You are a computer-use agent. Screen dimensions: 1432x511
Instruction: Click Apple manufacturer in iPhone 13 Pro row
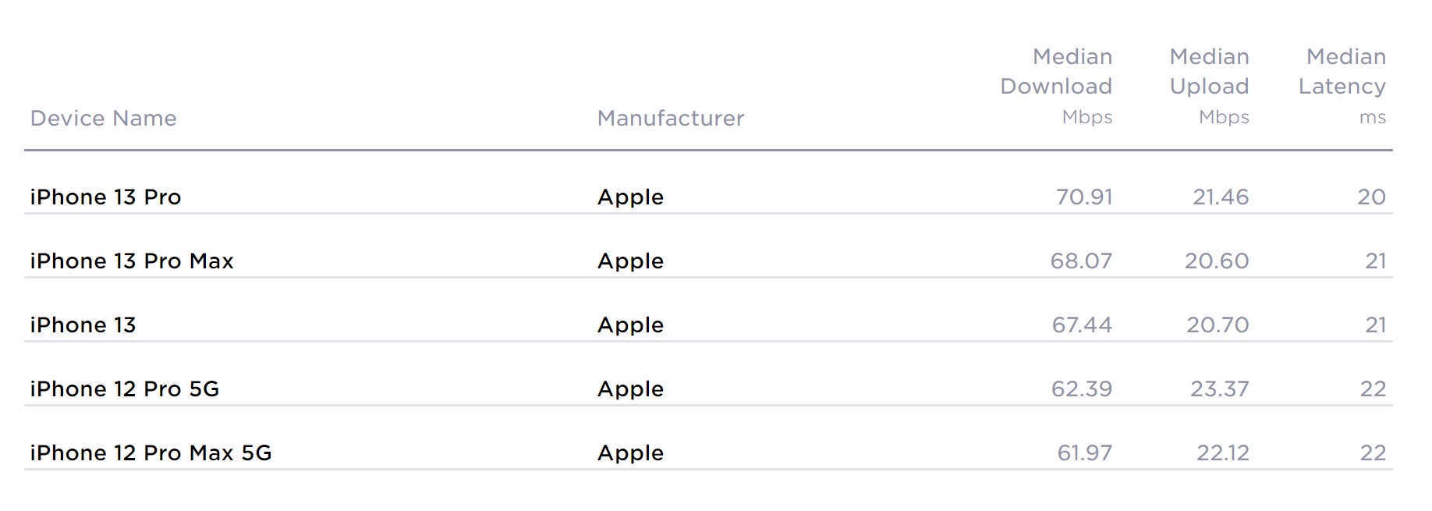[630, 197]
